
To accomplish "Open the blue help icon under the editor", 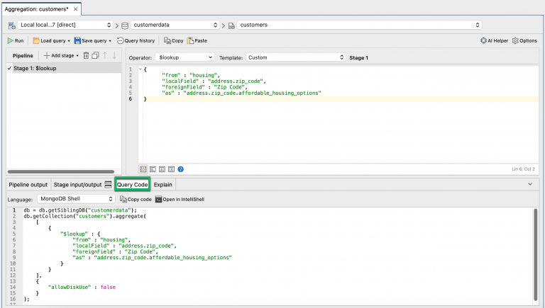I will click(181, 169).
